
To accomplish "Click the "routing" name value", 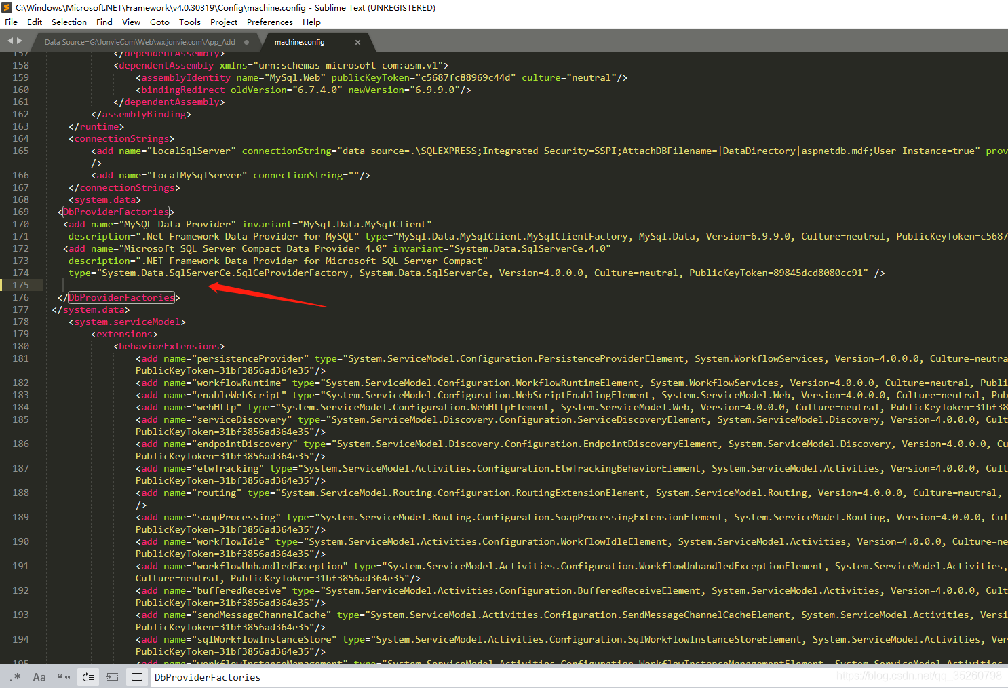I will (216, 493).
